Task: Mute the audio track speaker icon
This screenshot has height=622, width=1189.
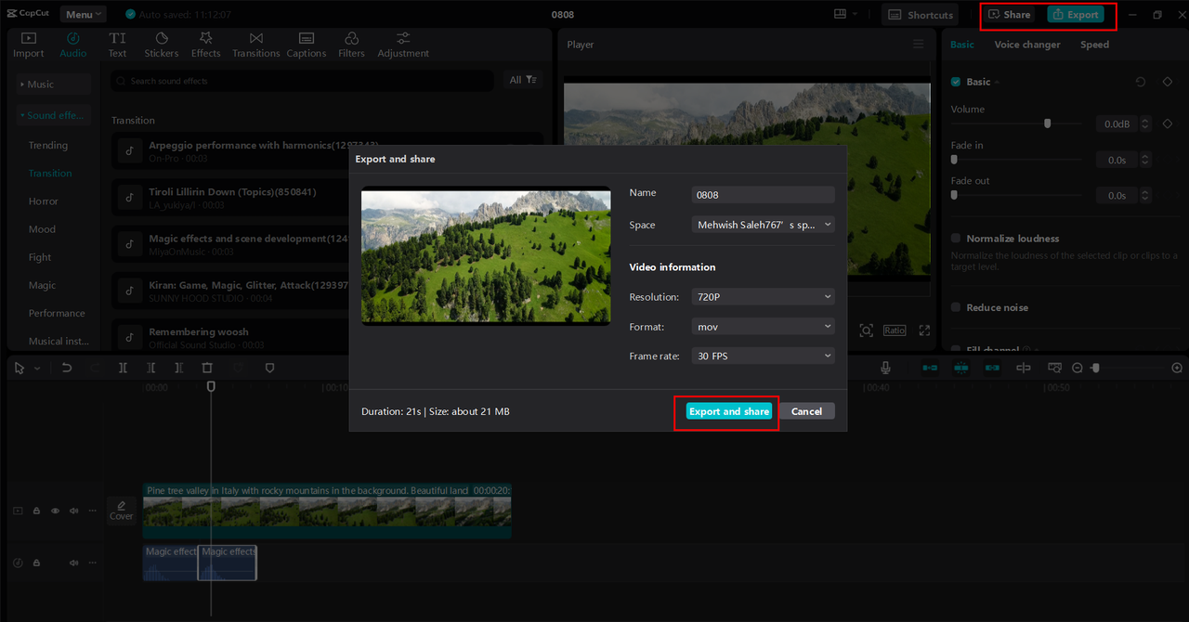Action: pyautogui.click(x=73, y=563)
